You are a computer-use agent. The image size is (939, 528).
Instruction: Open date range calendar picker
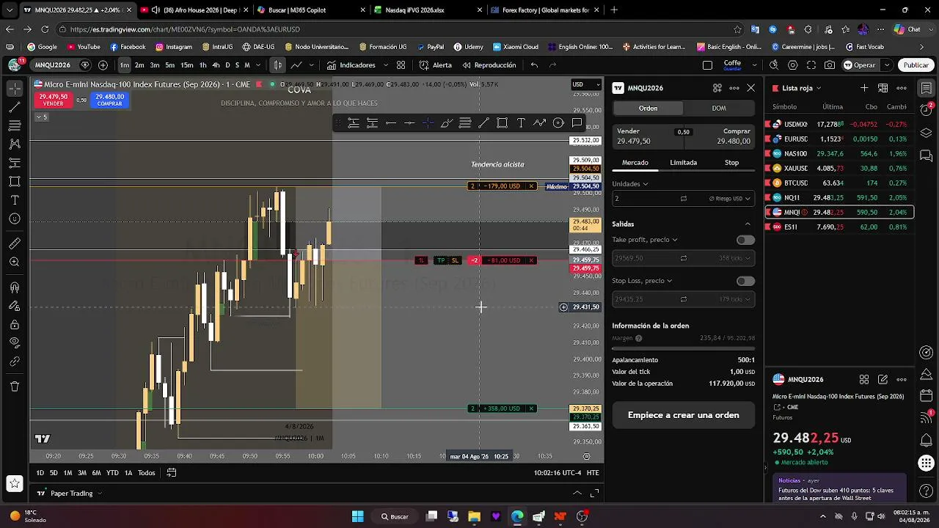coord(172,473)
